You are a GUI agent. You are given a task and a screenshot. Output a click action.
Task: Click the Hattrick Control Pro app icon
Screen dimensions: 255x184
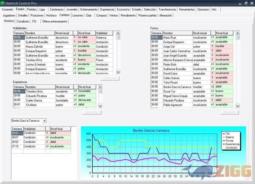(3, 3)
